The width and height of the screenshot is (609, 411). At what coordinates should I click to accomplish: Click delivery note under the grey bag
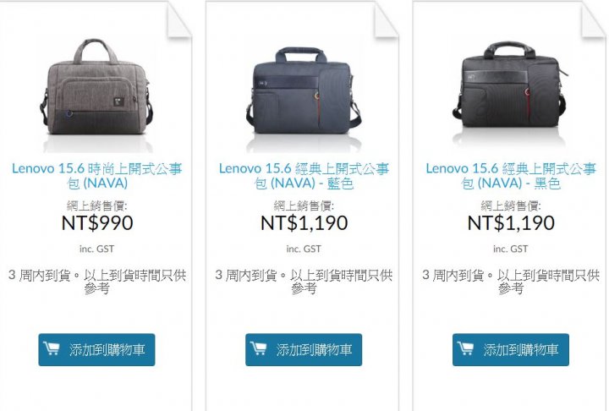click(97, 282)
